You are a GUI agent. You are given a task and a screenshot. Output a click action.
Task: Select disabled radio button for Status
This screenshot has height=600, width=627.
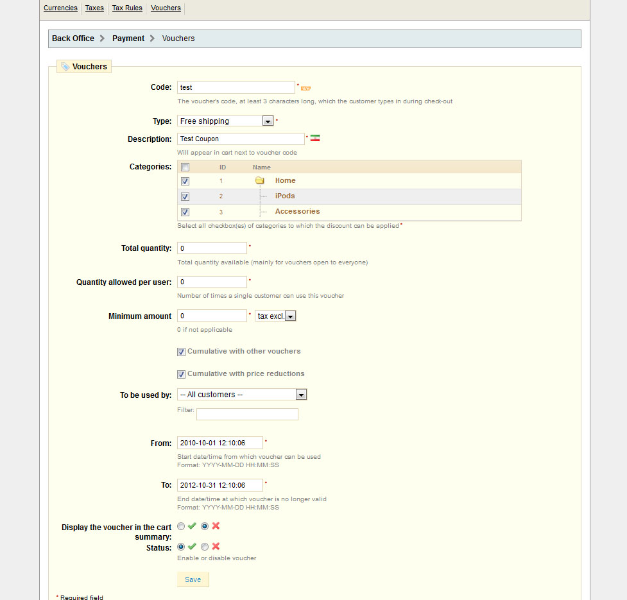pyautogui.click(x=205, y=547)
